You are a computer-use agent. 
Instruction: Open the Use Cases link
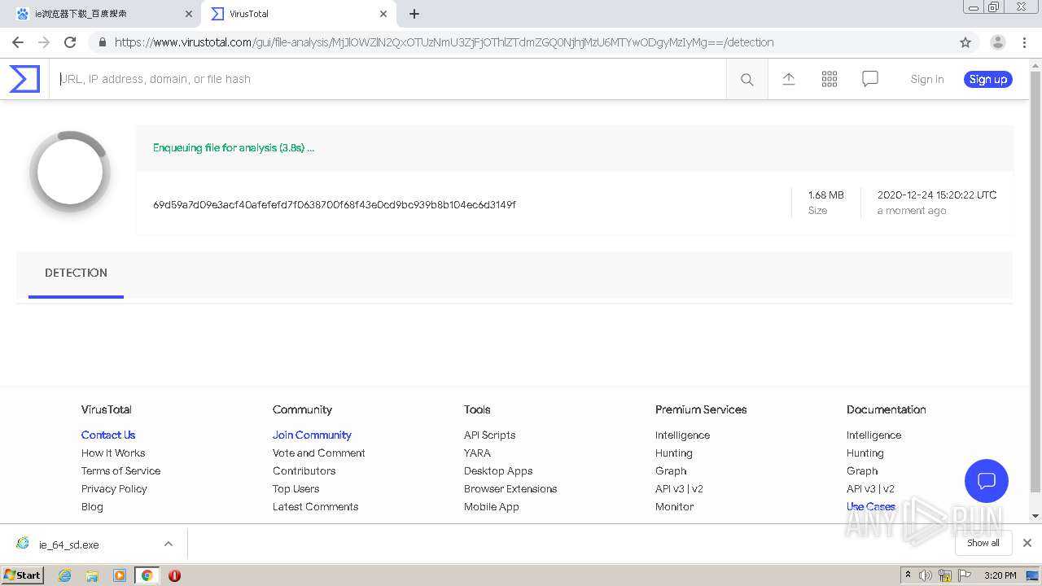(870, 507)
